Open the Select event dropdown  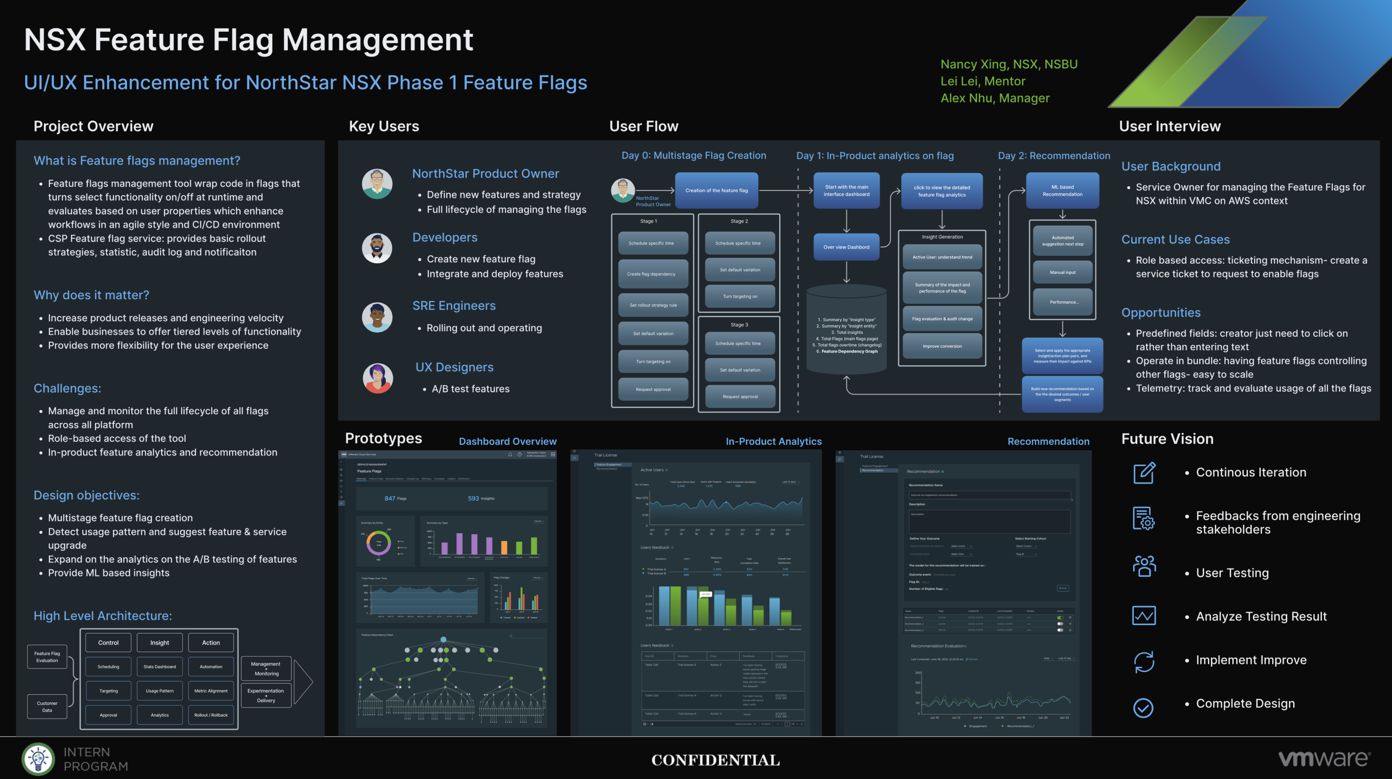(962, 546)
